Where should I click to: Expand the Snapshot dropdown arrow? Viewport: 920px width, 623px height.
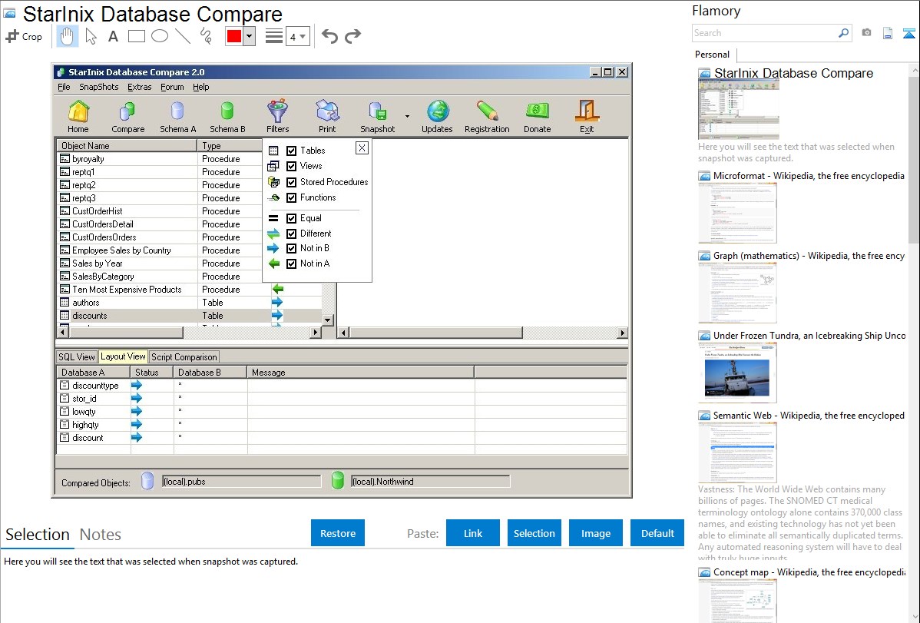coord(407,116)
